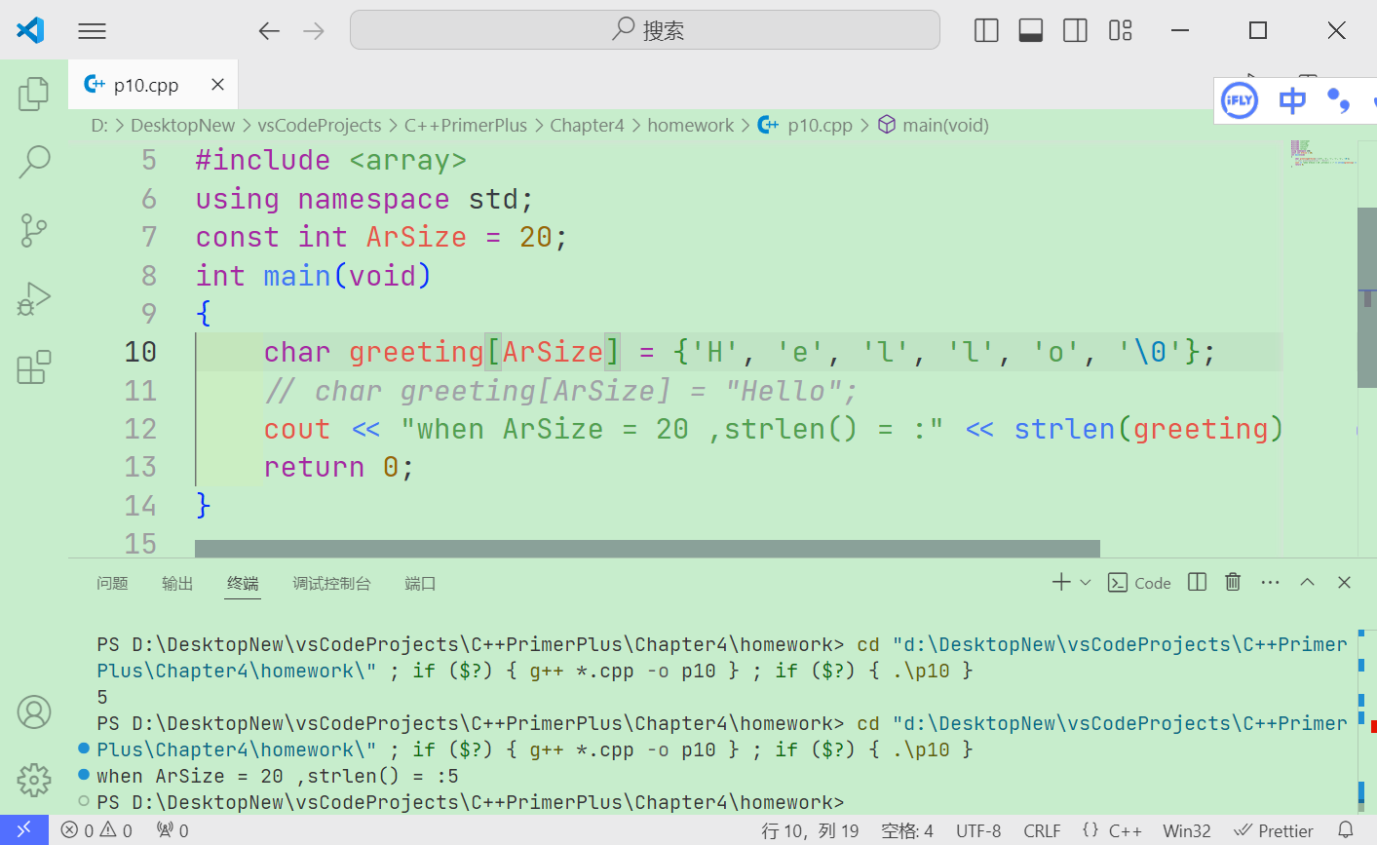Click homework in the breadcrumb
This screenshot has width=1377, height=845.
(x=691, y=126)
